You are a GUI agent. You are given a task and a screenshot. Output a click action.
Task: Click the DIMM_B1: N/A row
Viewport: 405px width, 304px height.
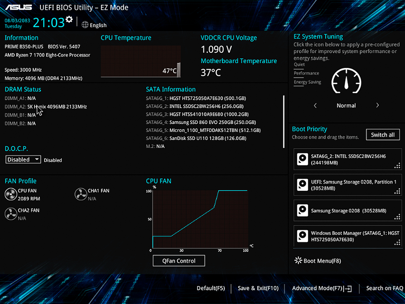point(20,115)
